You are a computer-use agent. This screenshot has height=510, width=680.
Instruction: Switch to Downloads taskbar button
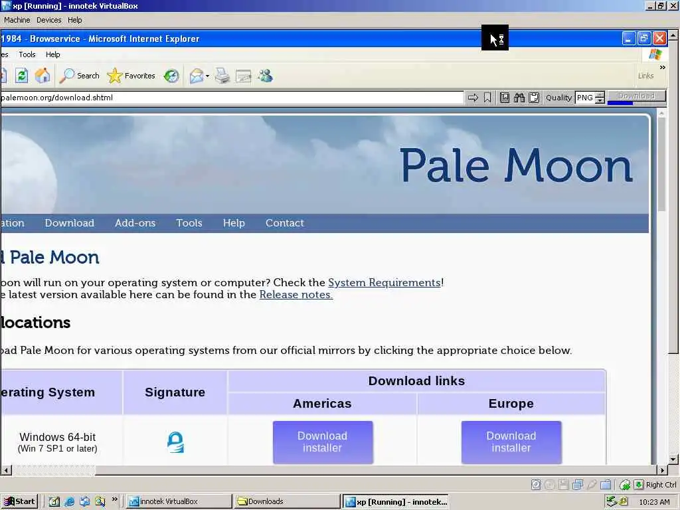click(287, 502)
